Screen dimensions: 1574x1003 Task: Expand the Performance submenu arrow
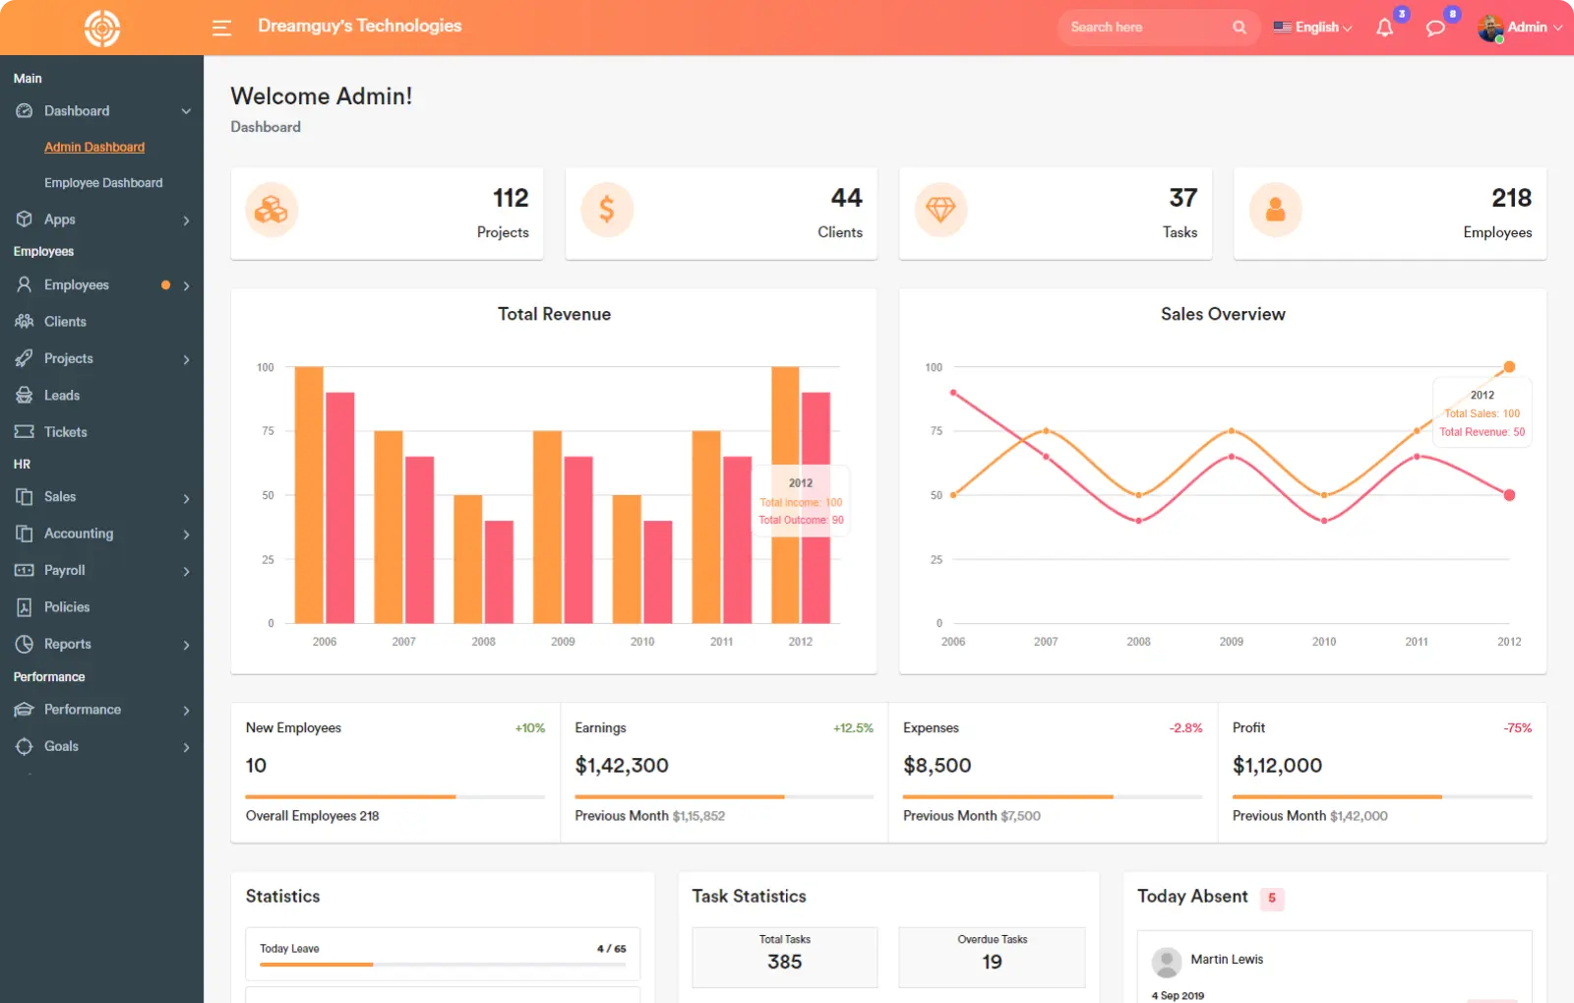(x=186, y=710)
